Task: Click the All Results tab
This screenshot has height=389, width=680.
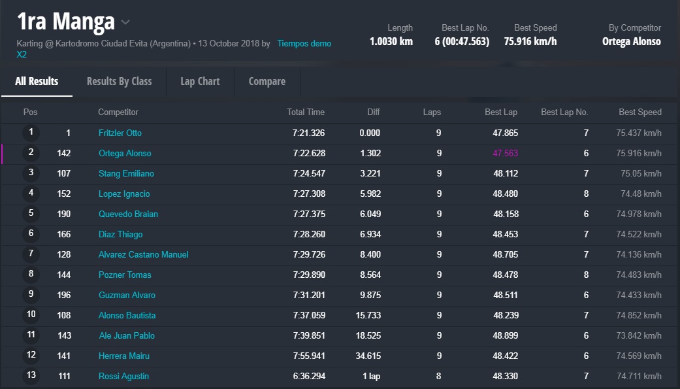Action: pos(37,82)
